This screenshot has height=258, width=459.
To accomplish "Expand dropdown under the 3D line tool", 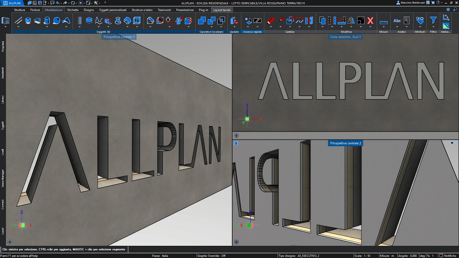I will [x=18, y=27].
